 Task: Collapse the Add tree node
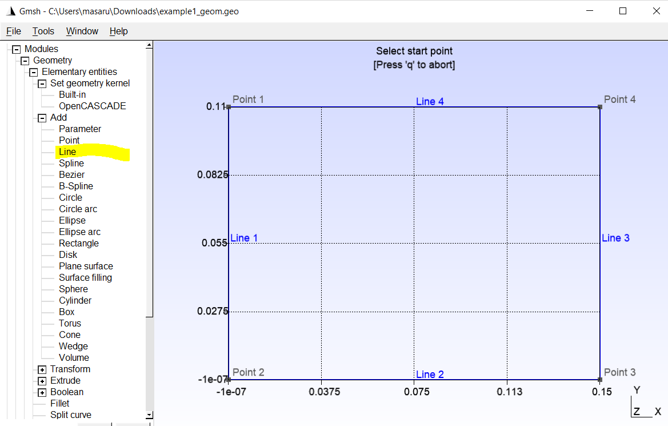(42, 118)
